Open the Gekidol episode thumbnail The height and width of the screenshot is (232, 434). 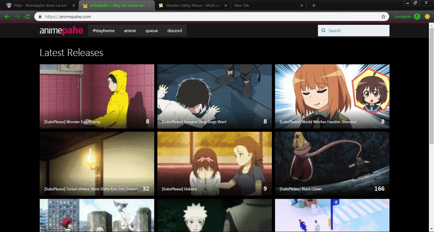coord(215,164)
